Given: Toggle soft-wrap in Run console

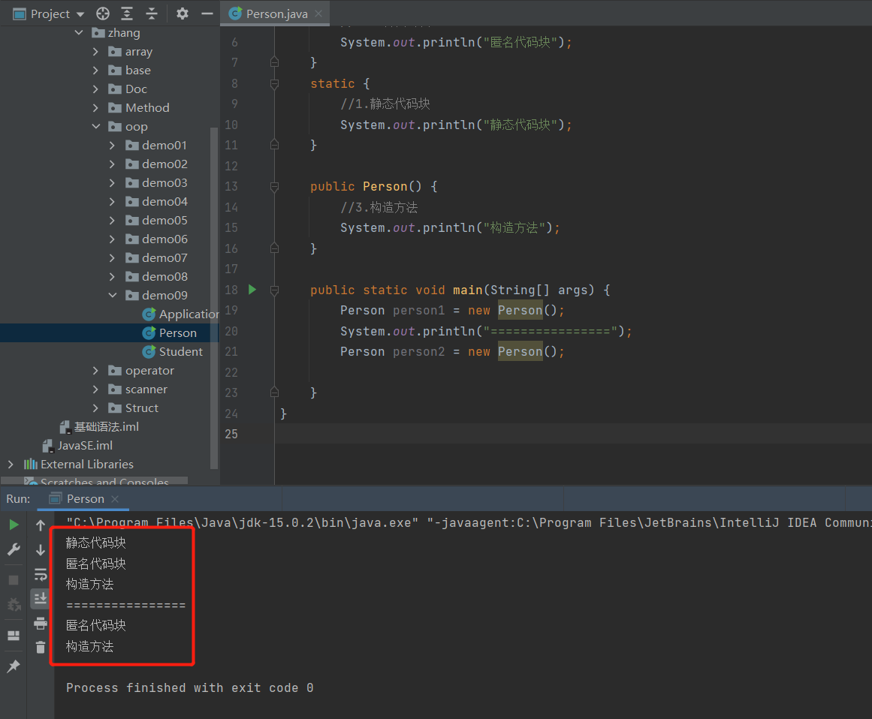Looking at the screenshot, I should click(41, 574).
